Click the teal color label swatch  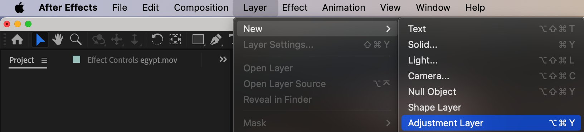pyautogui.click(x=77, y=59)
